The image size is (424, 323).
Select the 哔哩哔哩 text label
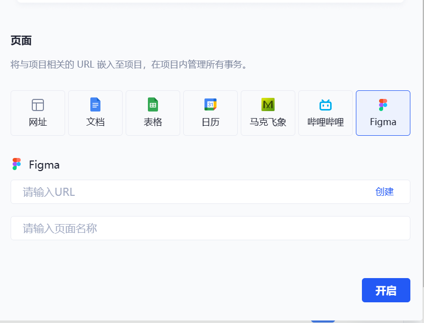coord(326,122)
